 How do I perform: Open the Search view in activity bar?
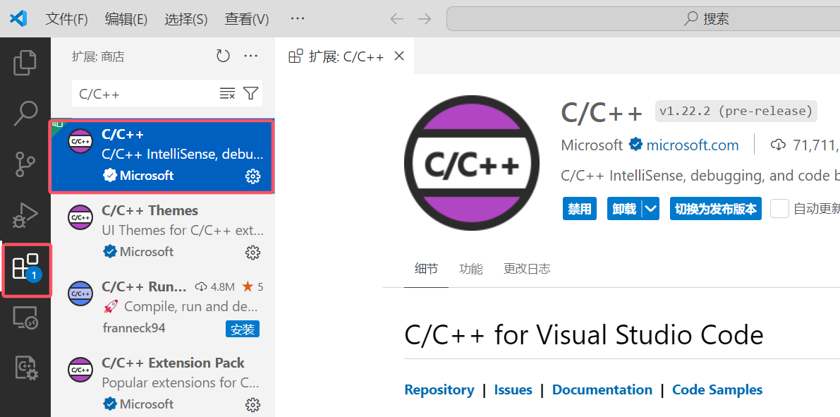point(25,113)
